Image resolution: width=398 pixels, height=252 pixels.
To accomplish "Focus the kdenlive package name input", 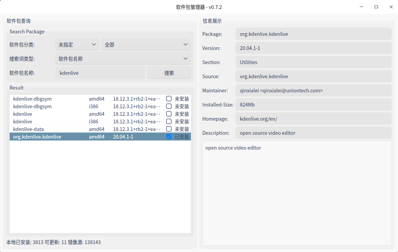I will [x=100, y=73].
